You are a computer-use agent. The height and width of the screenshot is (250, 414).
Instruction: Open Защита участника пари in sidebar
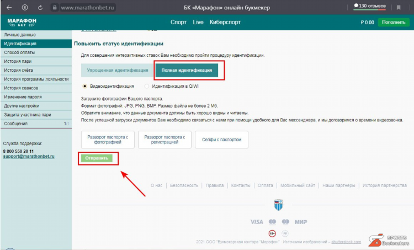[x=36, y=115]
